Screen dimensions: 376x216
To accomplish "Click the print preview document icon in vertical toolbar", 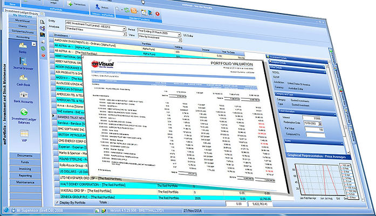I will [x=42, y=22].
